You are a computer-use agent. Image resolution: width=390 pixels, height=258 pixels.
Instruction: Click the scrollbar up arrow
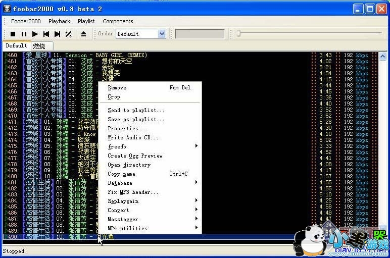pos(382,56)
